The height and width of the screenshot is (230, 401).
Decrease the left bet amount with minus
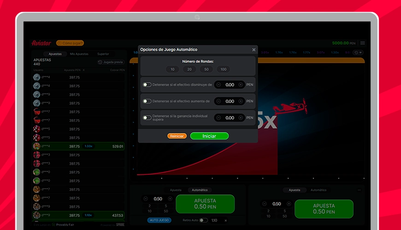[146, 199]
